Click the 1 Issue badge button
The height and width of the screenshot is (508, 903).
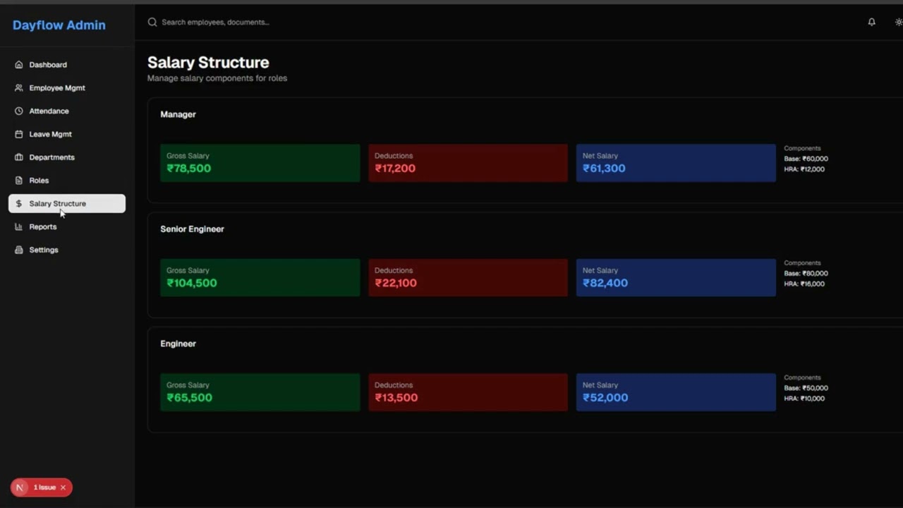[44, 488]
